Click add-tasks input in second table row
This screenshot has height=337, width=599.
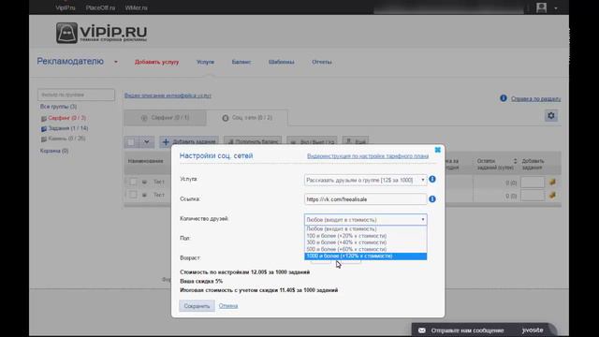pyautogui.click(x=533, y=196)
